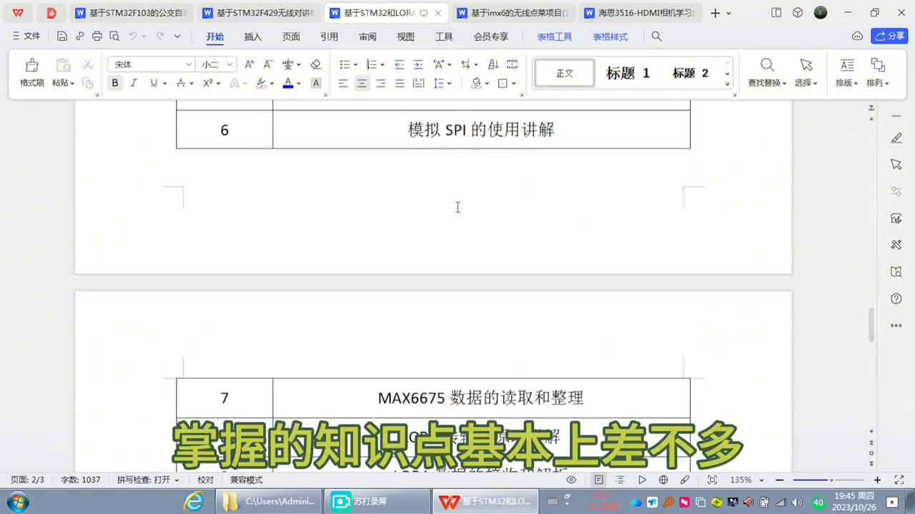Image resolution: width=915 pixels, height=514 pixels.
Task: Decrease font size with A- icon
Action: pyautogui.click(x=267, y=64)
